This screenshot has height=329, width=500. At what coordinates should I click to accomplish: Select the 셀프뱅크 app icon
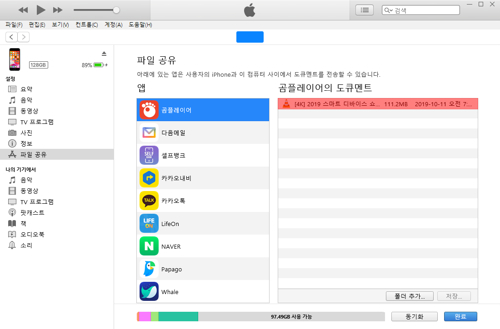[149, 155]
